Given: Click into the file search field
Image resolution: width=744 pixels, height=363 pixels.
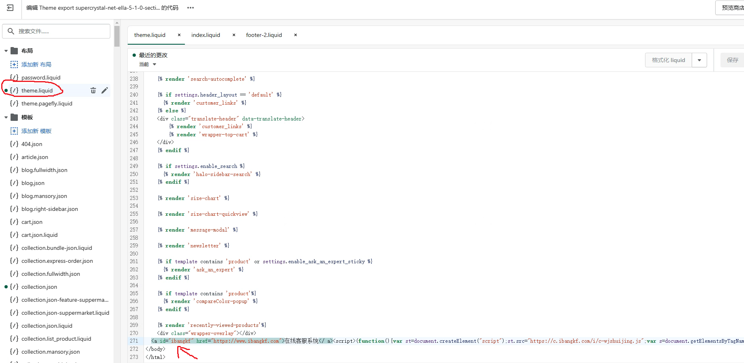Looking at the screenshot, I should tap(56, 31).
